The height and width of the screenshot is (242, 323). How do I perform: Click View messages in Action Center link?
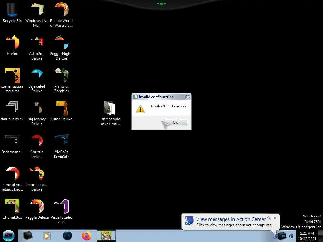(231, 219)
